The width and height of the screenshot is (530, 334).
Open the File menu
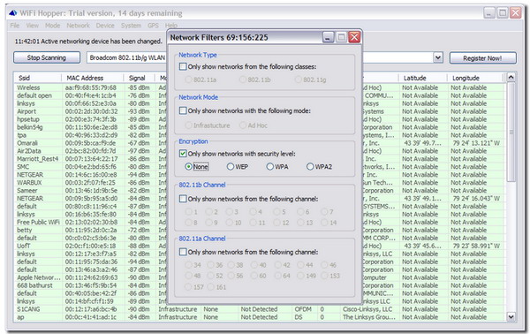(x=14, y=26)
